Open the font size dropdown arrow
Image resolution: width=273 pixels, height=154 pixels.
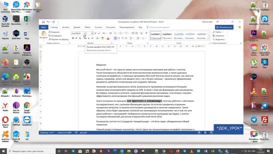point(92,33)
